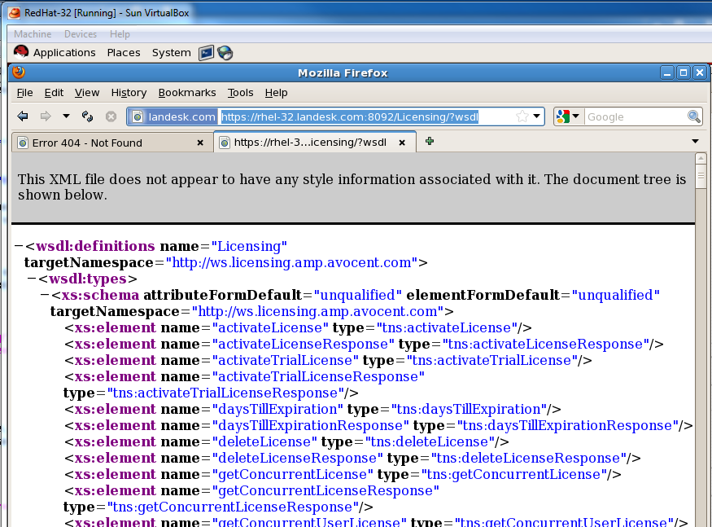The image size is (712, 527).
Task: Close the Error 404 - Not Found tab
Action: tap(200, 143)
